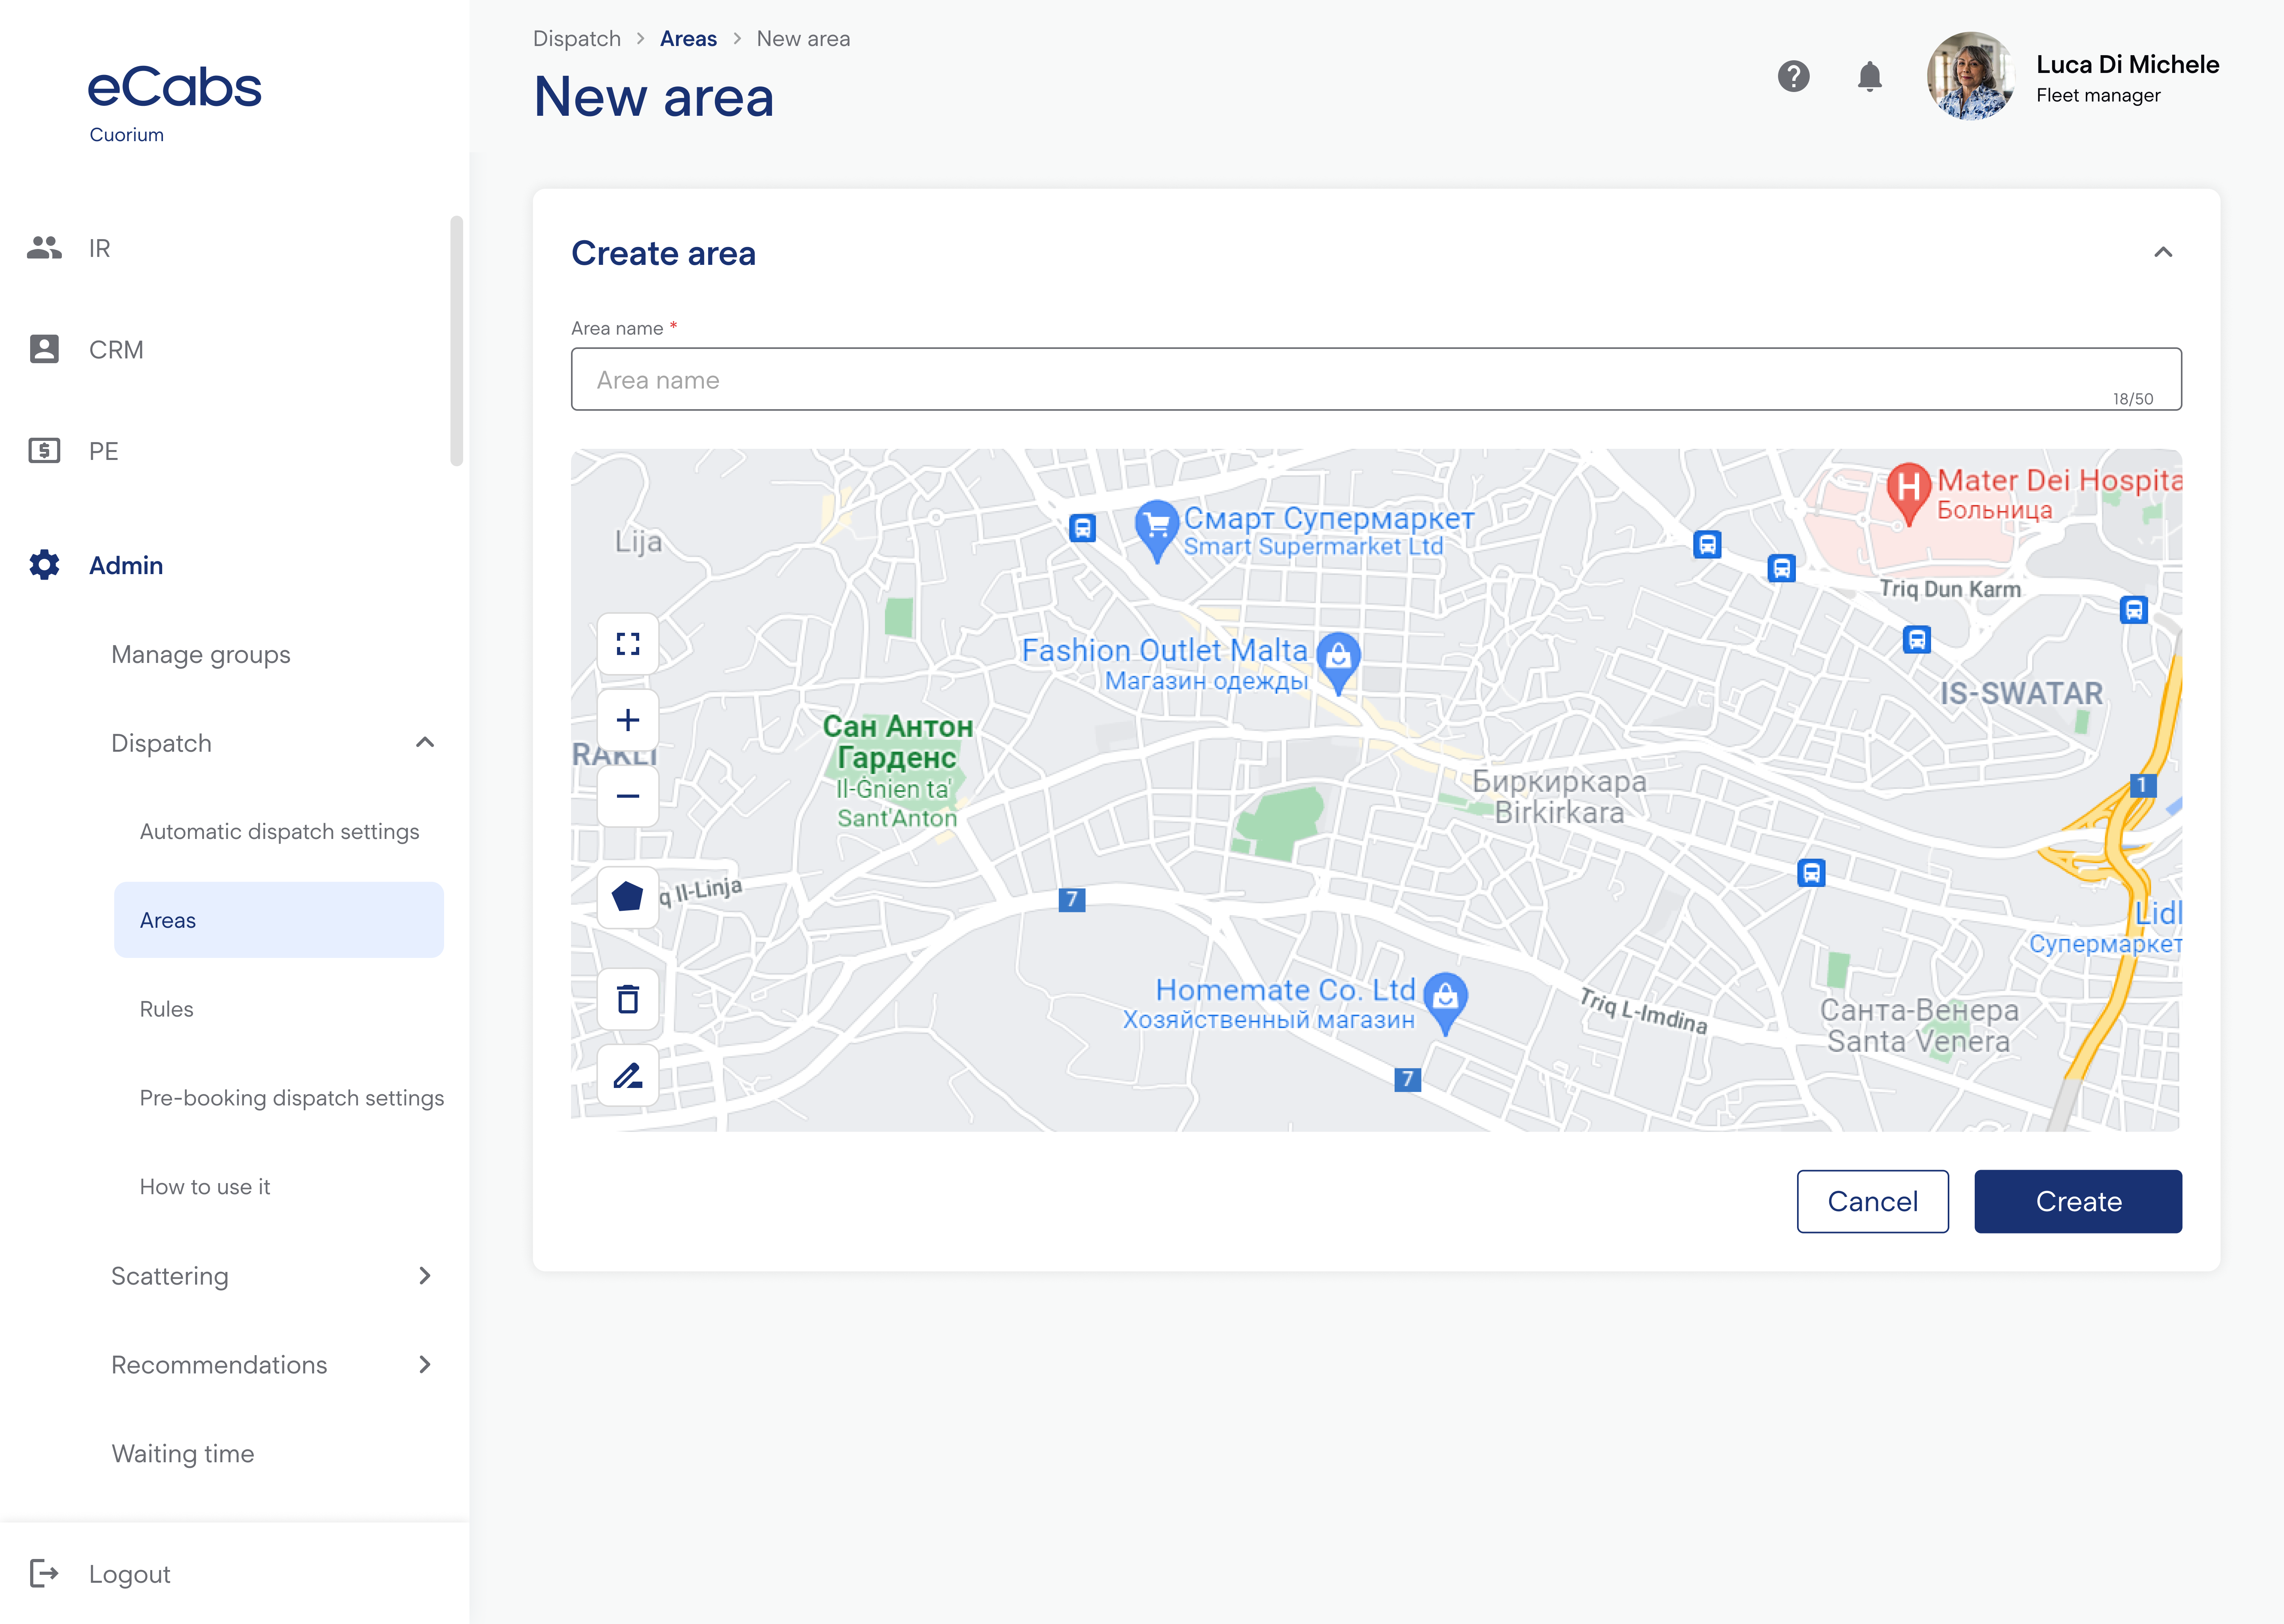Screen dimensions: 2284x1624
Task: Open Pre-booking dispatch settings
Action: [291, 1097]
